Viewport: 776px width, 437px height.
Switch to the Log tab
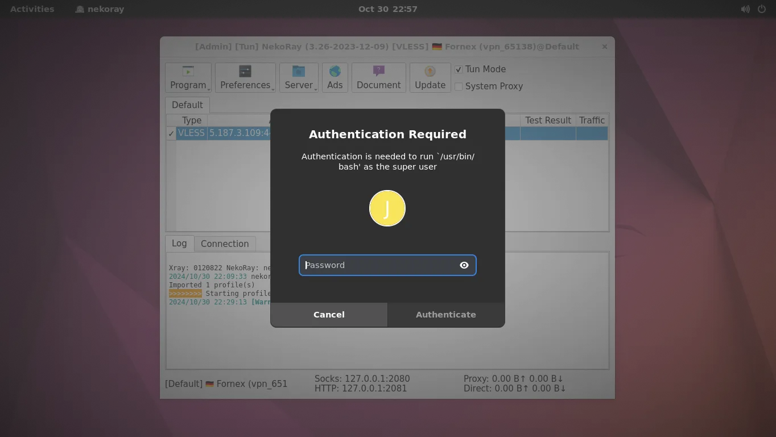coord(179,244)
